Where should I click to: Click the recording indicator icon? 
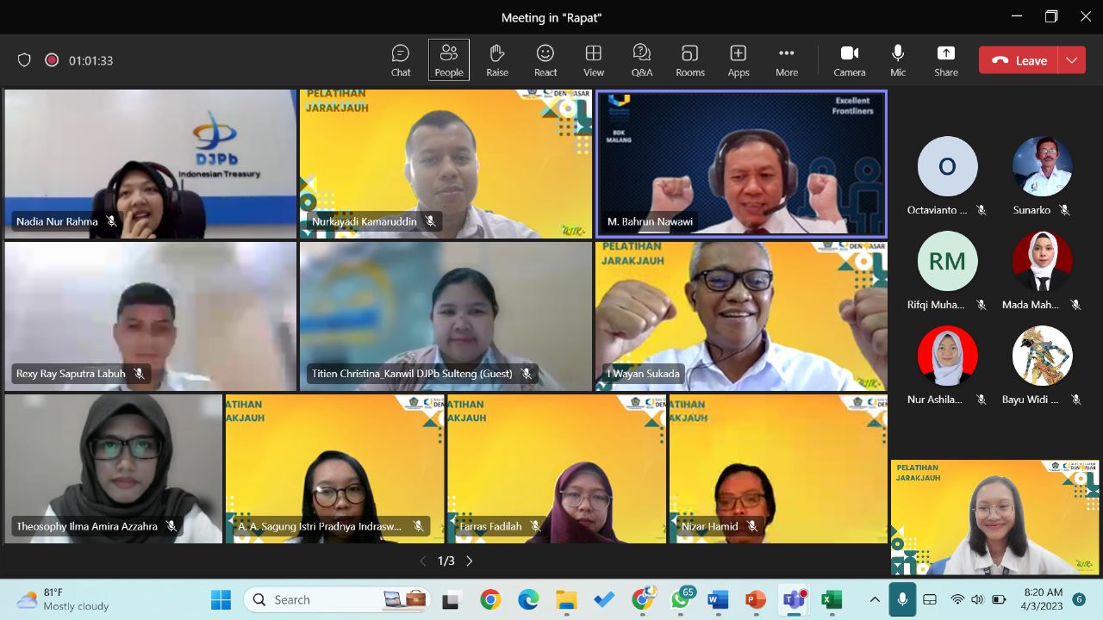pos(52,60)
